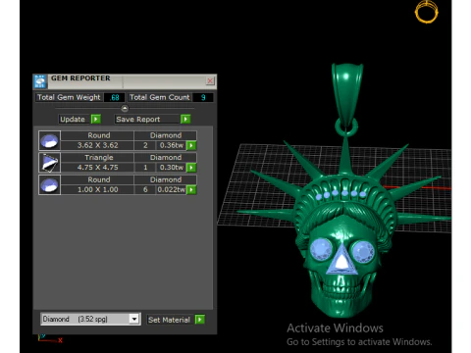Click the gold ring icon in the viewport corner
This screenshot has height=353, width=471.
pos(426,12)
